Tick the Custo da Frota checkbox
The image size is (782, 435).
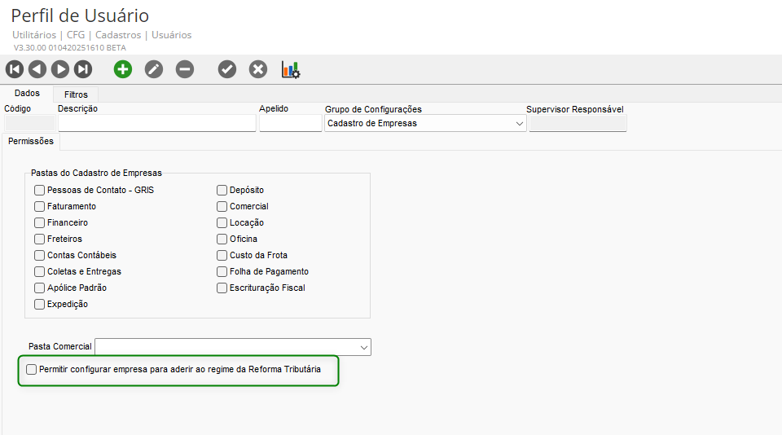222,256
